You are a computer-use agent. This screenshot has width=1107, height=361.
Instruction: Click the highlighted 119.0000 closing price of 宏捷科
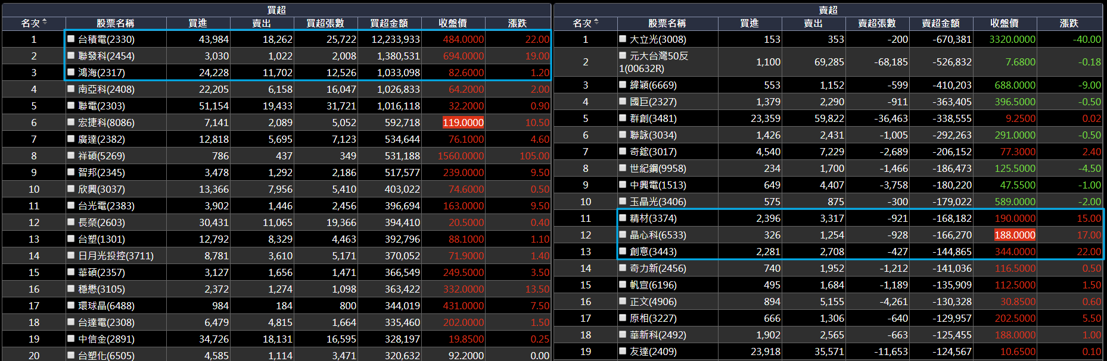(x=463, y=123)
